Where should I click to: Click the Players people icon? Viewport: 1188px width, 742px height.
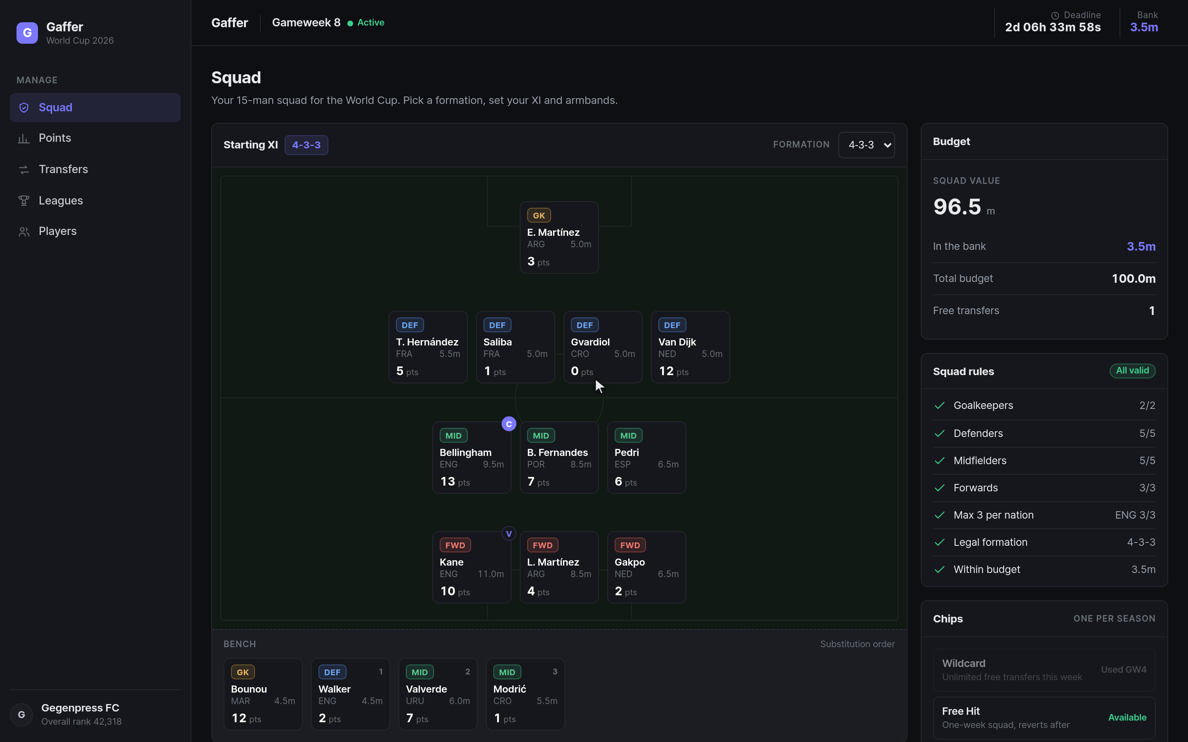tap(24, 232)
